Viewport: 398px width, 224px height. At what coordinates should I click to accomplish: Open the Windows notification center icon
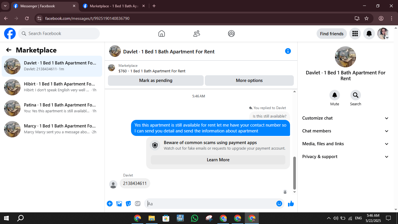[388, 218]
